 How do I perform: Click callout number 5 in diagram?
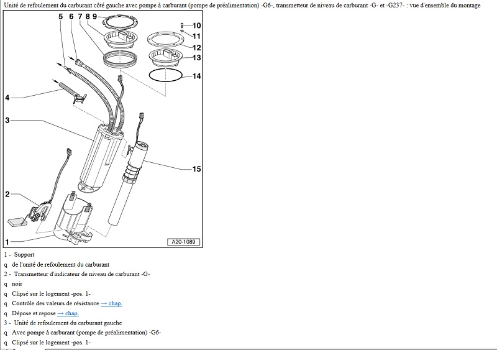pyautogui.click(x=61, y=16)
